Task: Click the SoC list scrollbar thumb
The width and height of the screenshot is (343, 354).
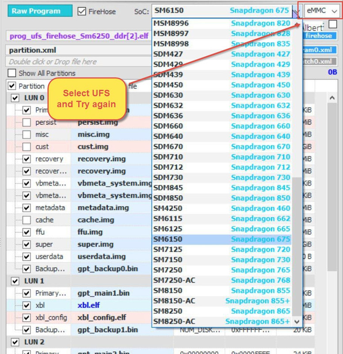Action: click(297, 246)
